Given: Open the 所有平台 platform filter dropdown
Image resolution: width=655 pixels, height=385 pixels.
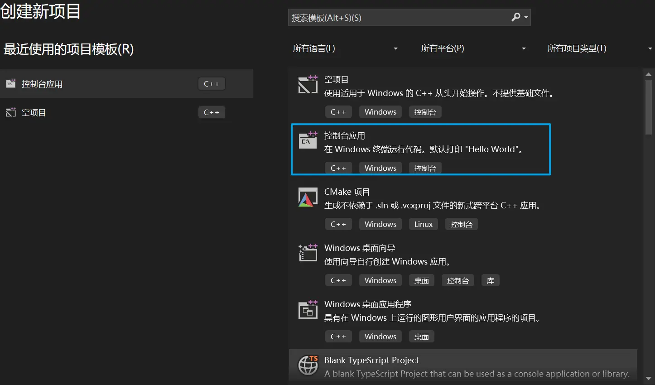Looking at the screenshot, I should click(473, 48).
